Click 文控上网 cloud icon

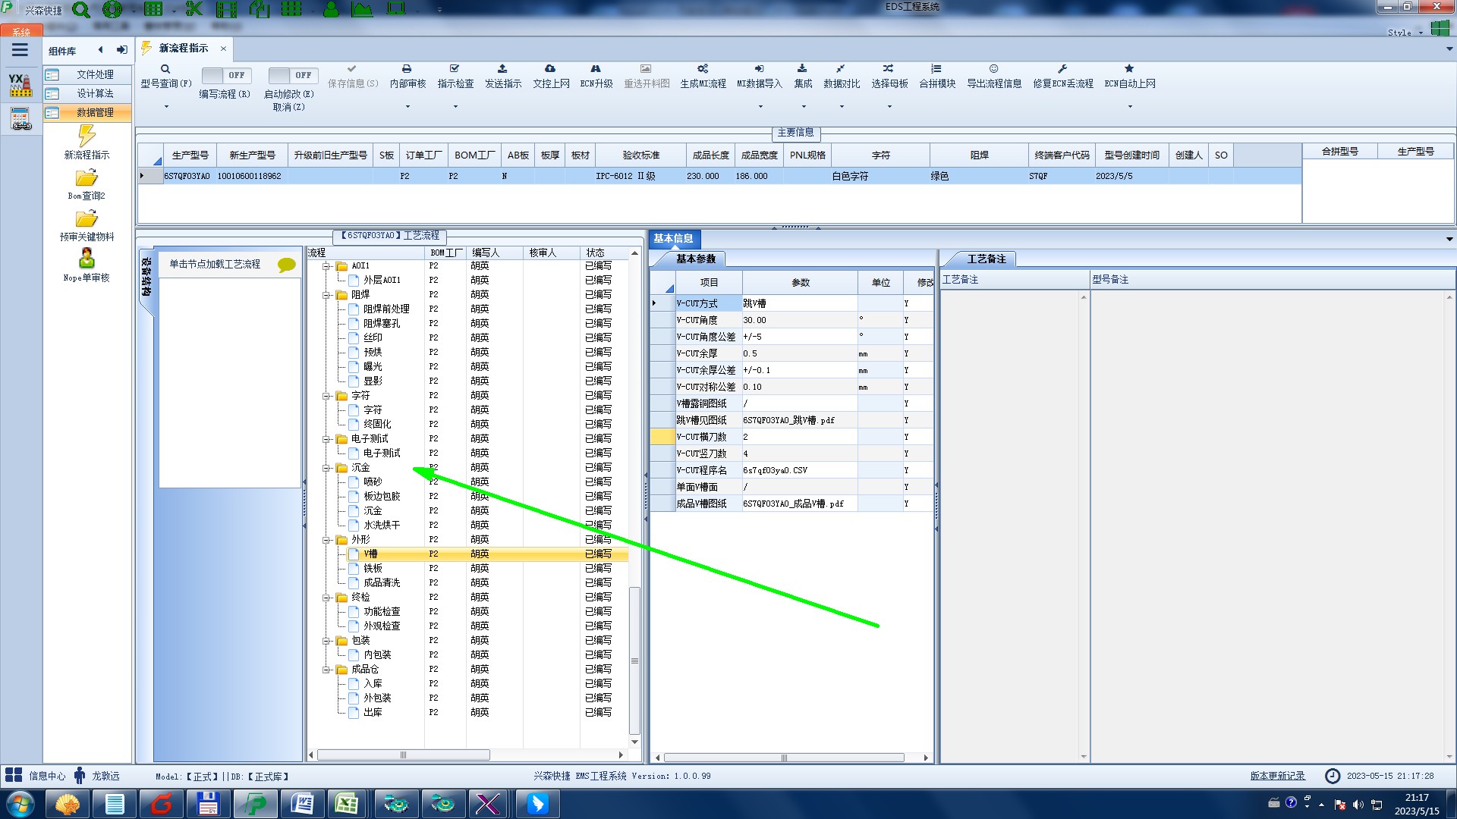point(550,69)
